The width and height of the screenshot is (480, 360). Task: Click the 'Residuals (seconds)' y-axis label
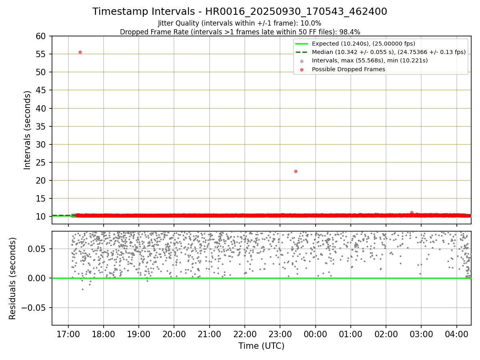[x=13, y=278]
